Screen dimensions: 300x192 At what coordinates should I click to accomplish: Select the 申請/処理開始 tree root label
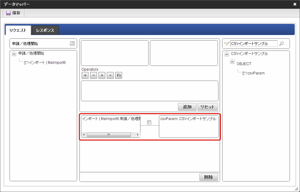point(31,53)
